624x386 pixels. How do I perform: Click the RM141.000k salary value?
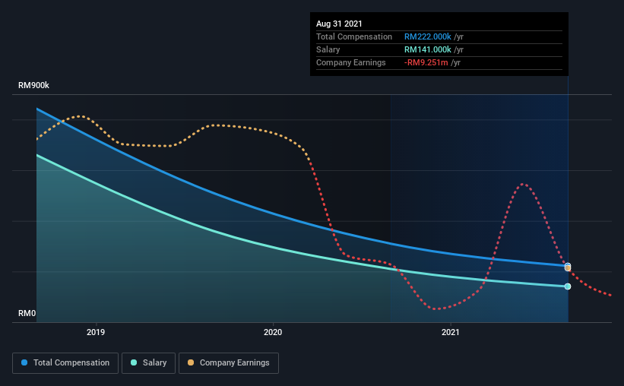coord(428,49)
